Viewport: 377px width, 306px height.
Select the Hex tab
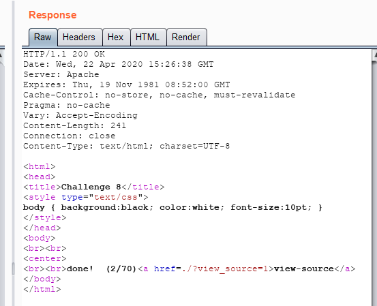(117, 37)
